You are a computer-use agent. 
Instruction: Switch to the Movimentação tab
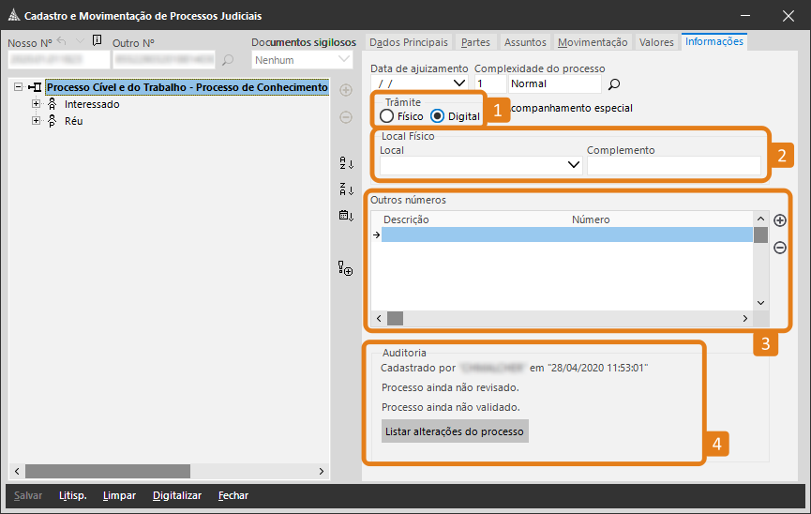tap(593, 42)
